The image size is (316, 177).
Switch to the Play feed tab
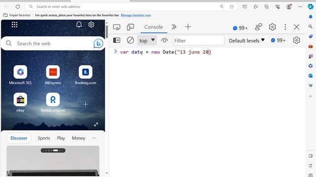click(61, 138)
